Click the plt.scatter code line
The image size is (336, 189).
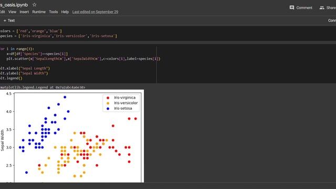point(83,59)
